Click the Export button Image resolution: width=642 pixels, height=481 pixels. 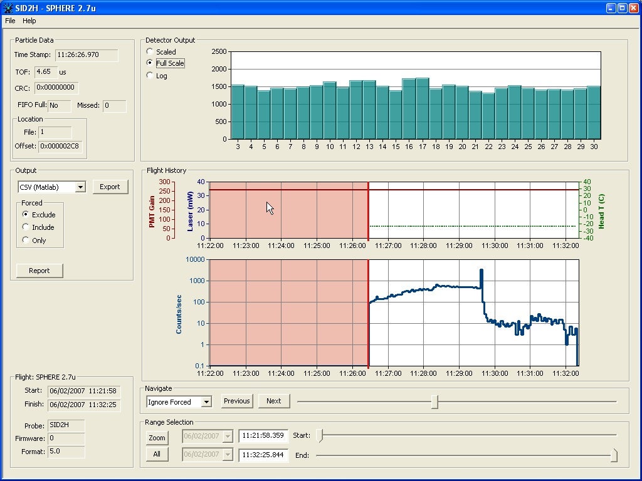tap(110, 187)
